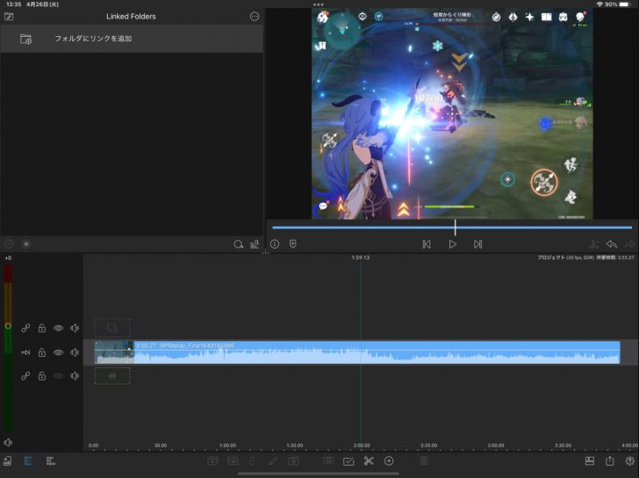The image size is (639, 478).
Task: Play the preview
Action: [452, 244]
